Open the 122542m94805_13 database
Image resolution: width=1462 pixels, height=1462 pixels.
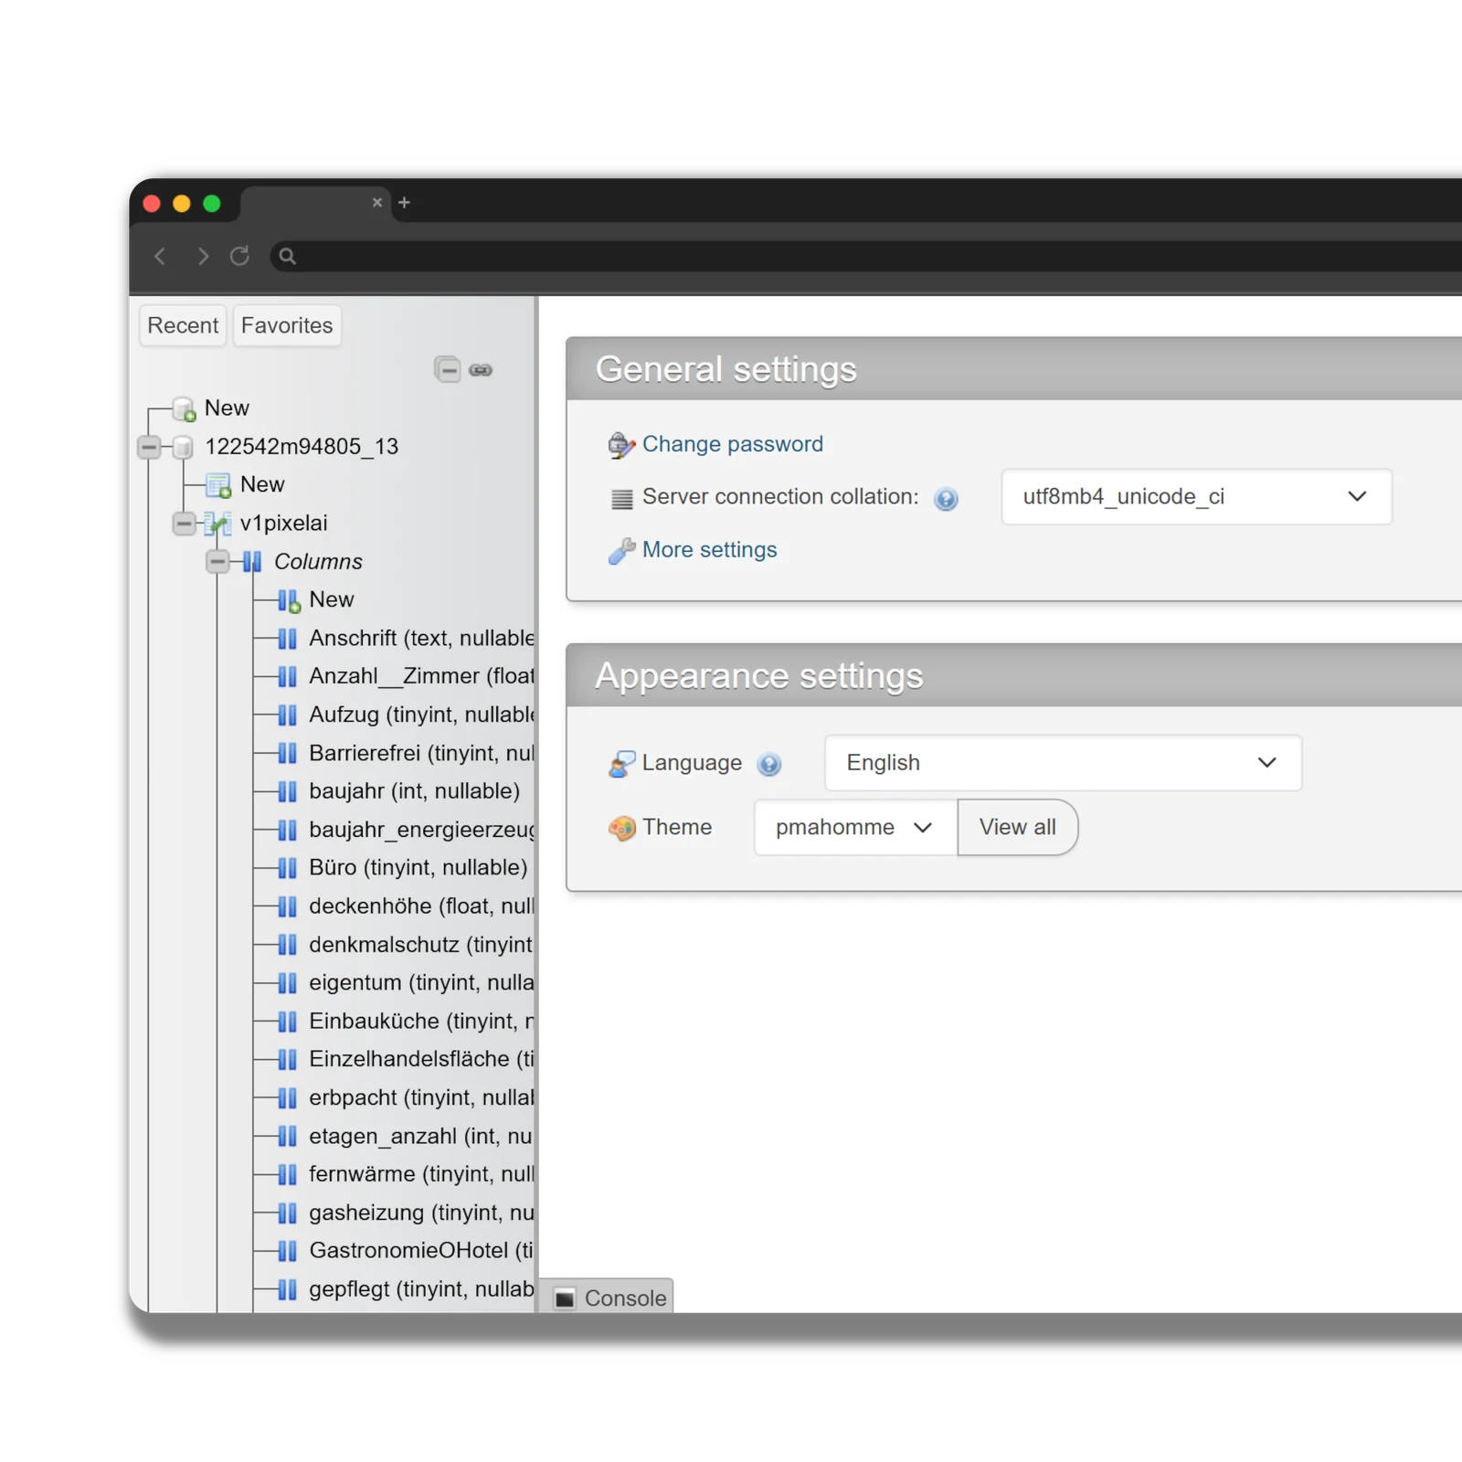302,447
